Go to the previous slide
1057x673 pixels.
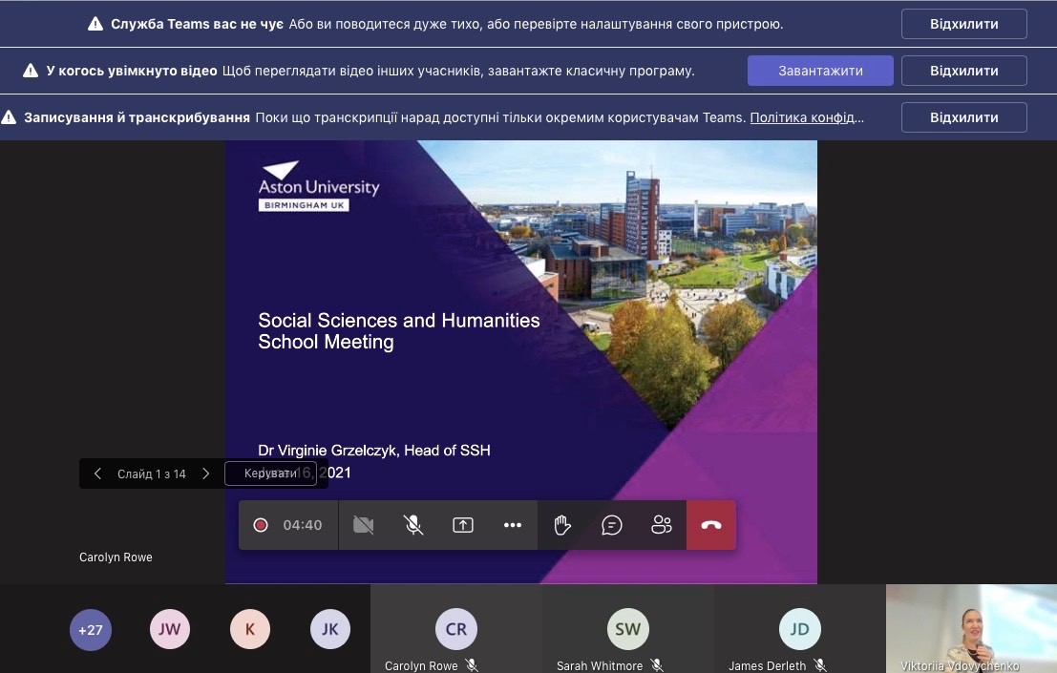(97, 473)
